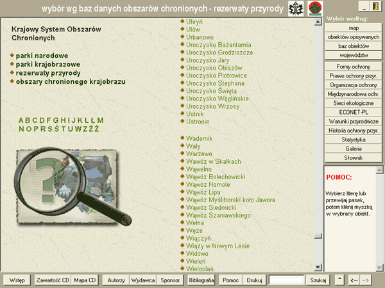Open the Galeria section
This screenshot has width=385, height=288.
[354, 148]
